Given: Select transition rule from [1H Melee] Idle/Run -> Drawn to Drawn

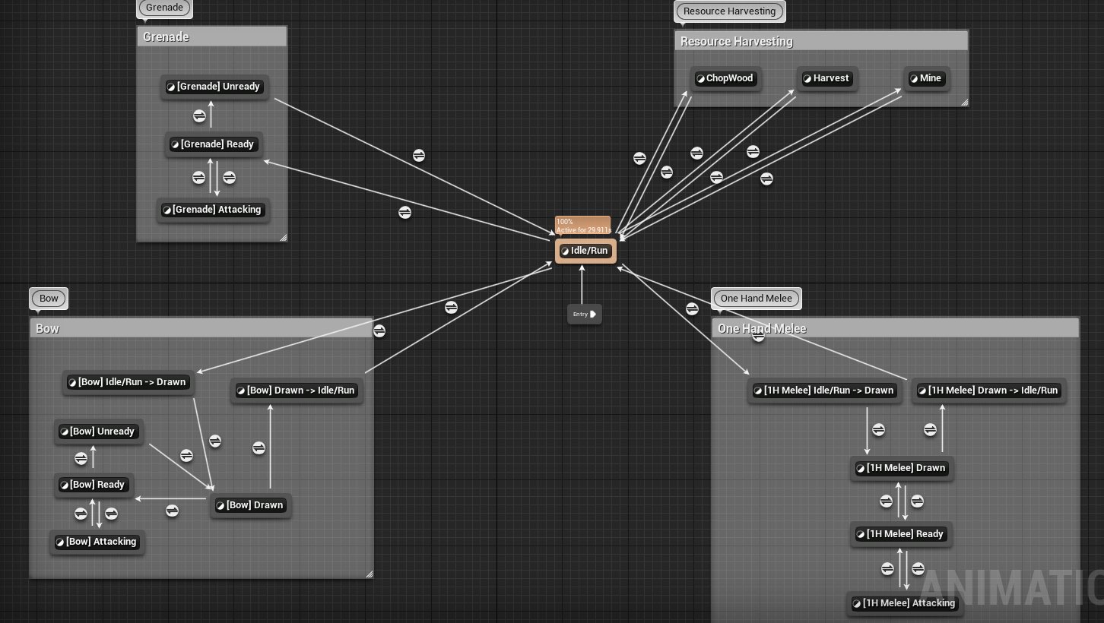Looking at the screenshot, I should point(878,430).
